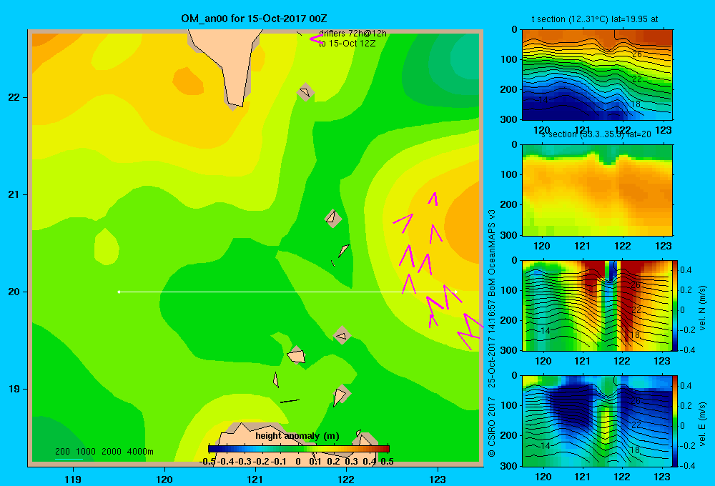Click the main map longitude label 123
The image size is (715, 486).
pyautogui.click(x=438, y=480)
